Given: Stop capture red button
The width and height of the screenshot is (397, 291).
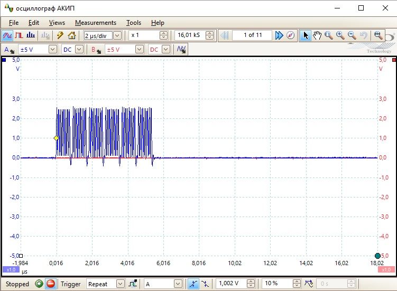Looking at the screenshot, I should (x=51, y=284).
